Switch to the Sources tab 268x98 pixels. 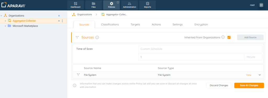[84, 24]
